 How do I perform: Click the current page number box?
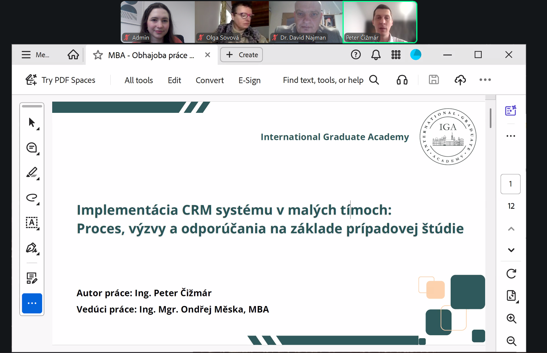(x=510, y=184)
